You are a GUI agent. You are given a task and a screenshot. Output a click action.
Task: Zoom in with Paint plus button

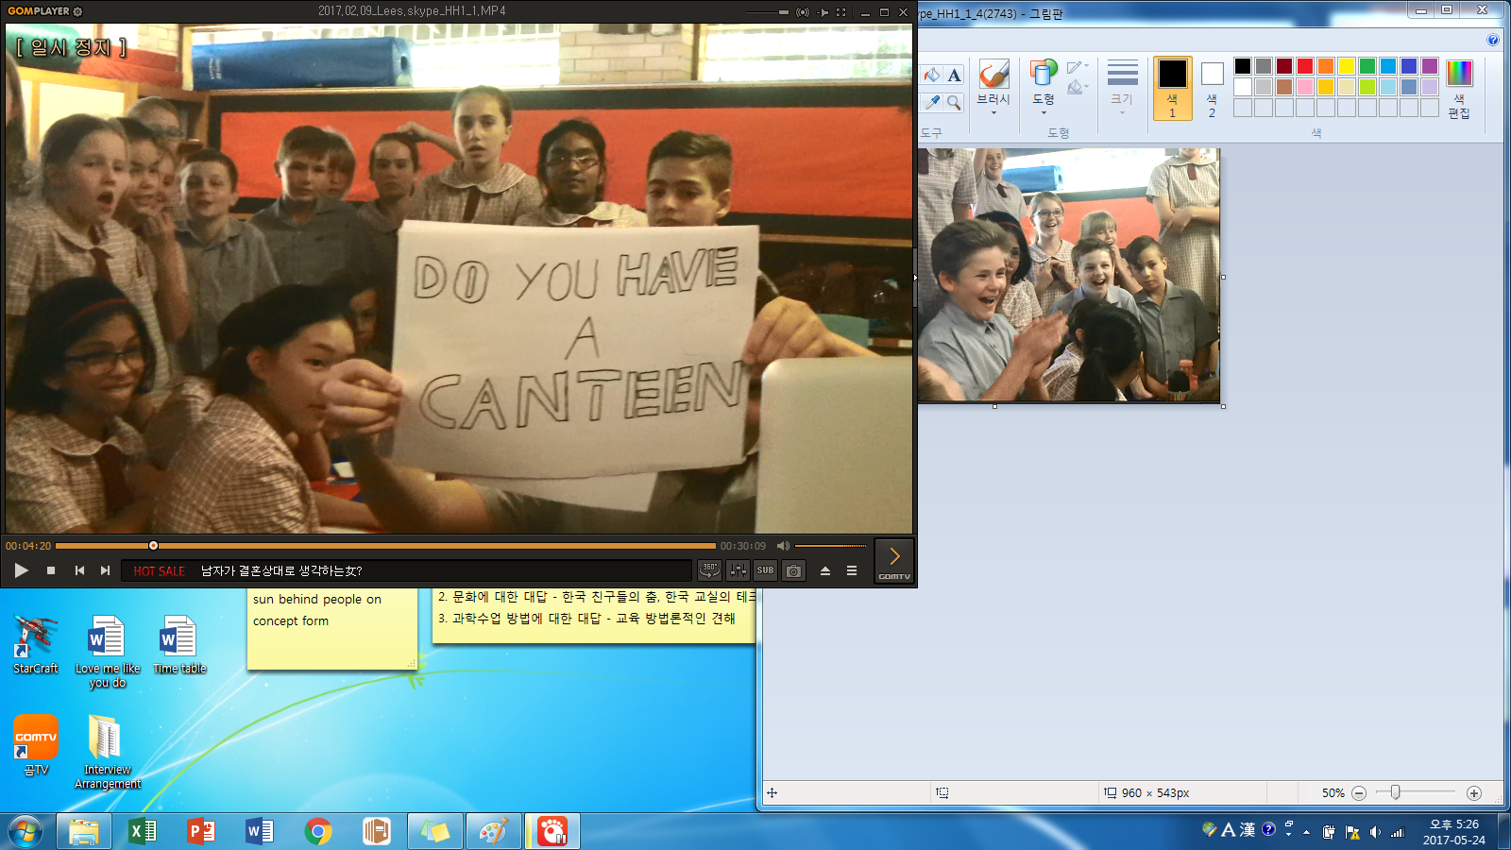1474,793
